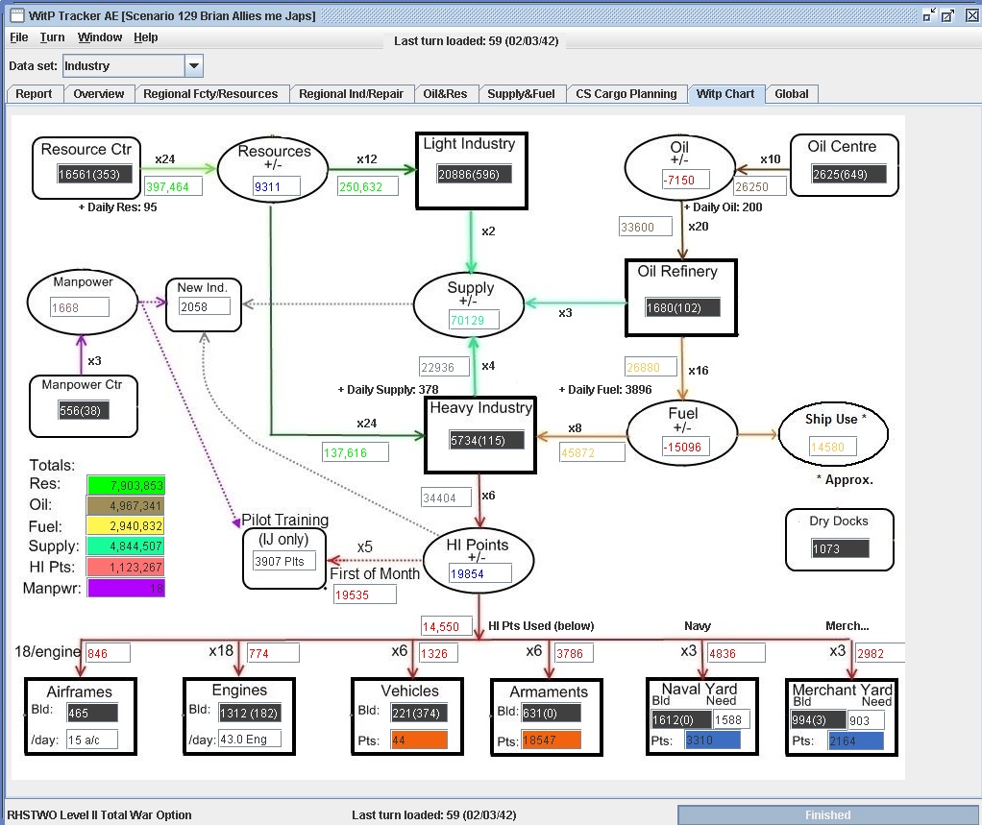Click Dry Docks value 1073
The width and height of the screenshot is (982, 825).
(840, 549)
